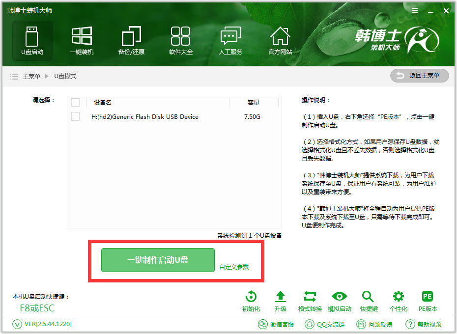Open 微信客服 WeChat support

pos(276,324)
